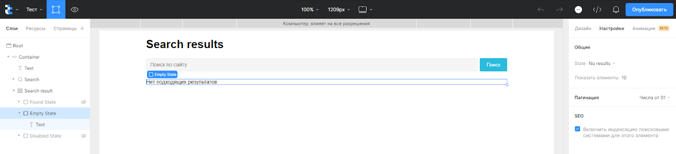Select the Root layer
676x154 pixels.
(x=45, y=46)
